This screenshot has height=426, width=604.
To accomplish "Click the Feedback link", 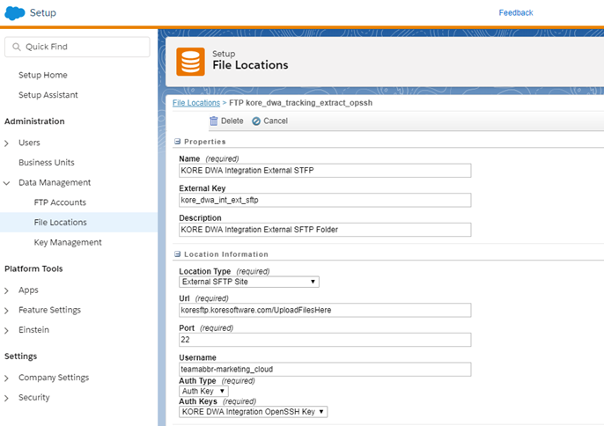I will pyautogui.click(x=515, y=13).
